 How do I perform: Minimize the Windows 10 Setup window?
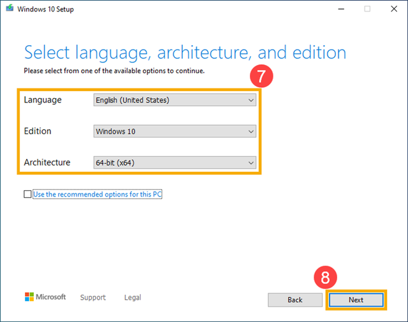tap(341, 9)
